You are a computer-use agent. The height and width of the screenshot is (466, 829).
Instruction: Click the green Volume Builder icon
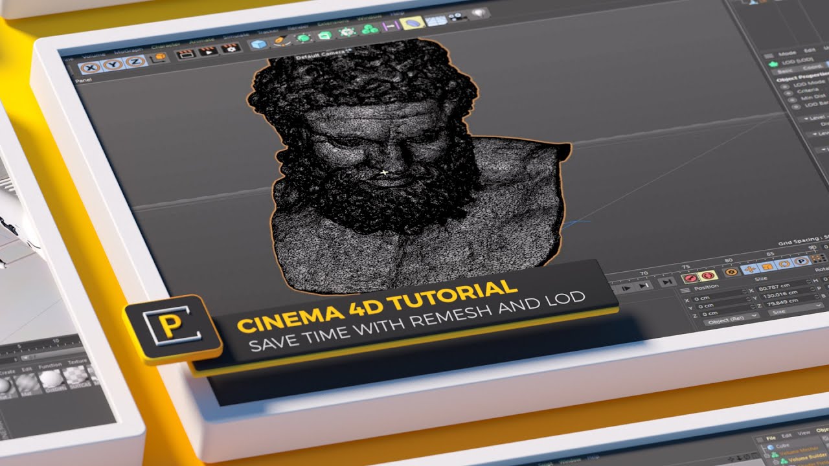[370, 29]
